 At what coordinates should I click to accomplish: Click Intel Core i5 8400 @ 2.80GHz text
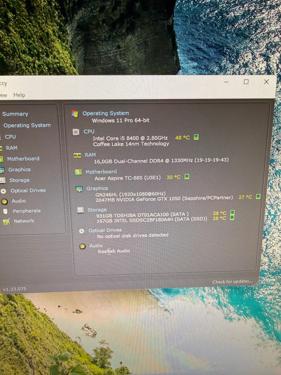(x=130, y=138)
